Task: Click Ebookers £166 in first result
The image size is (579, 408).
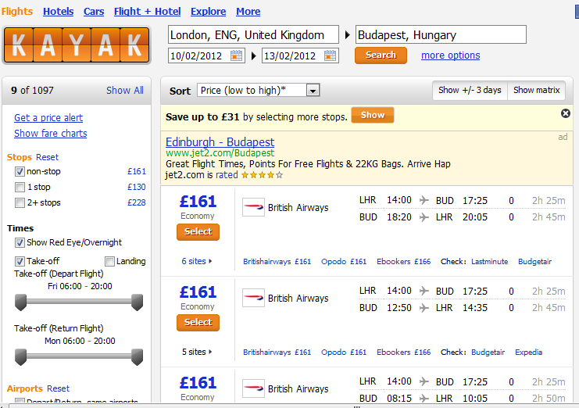Action: tap(404, 262)
